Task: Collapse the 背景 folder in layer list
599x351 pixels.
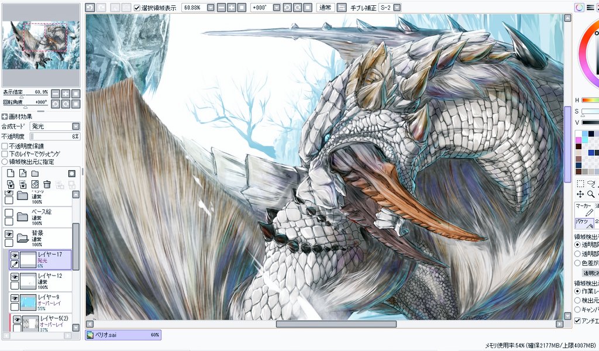Action: [x=23, y=238]
